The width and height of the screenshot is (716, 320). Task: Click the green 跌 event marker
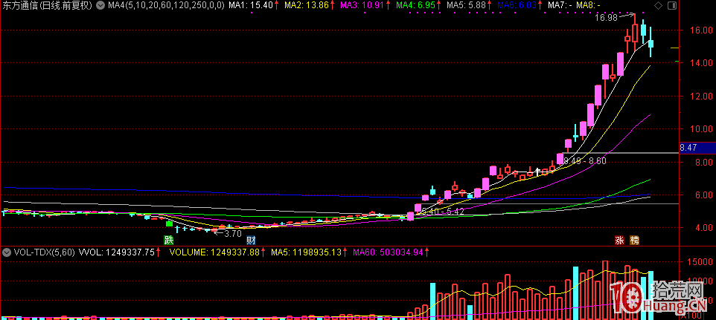tap(169, 239)
